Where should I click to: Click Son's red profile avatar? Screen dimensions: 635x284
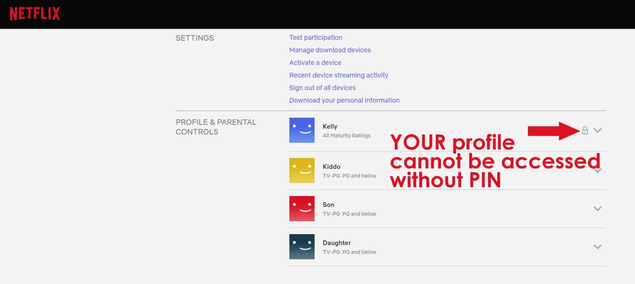click(x=302, y=209)
